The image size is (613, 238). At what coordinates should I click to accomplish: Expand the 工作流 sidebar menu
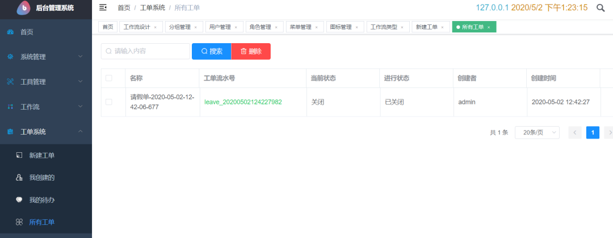click(80, 107)
